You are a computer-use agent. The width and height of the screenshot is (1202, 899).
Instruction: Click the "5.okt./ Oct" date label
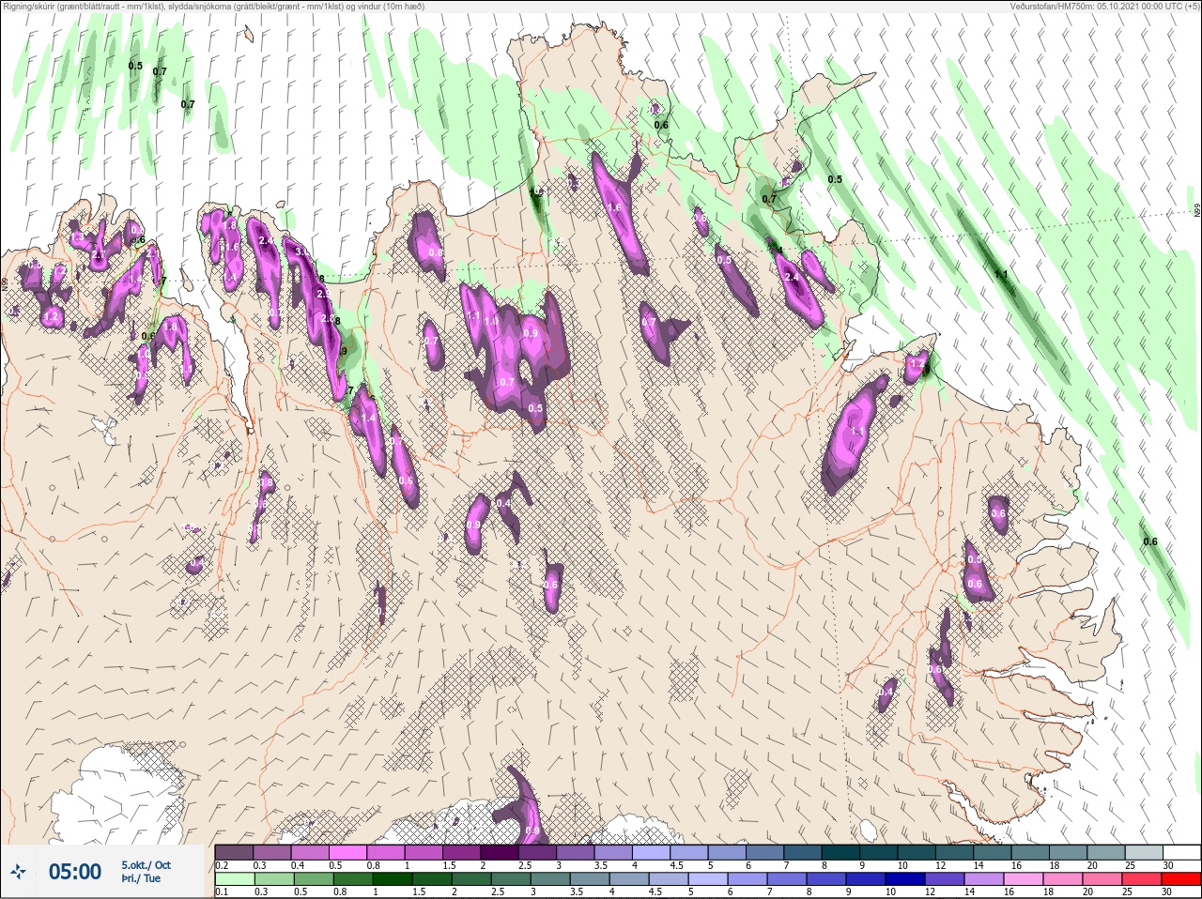click(146, 865)
